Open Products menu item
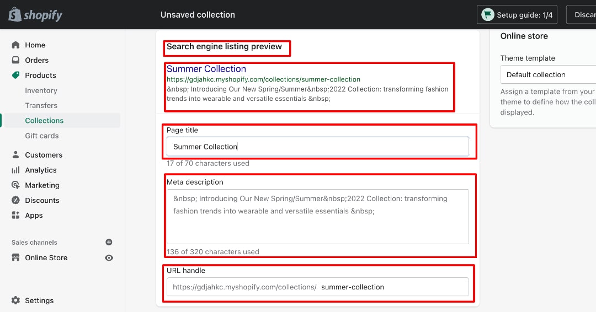 coord(41,75)
